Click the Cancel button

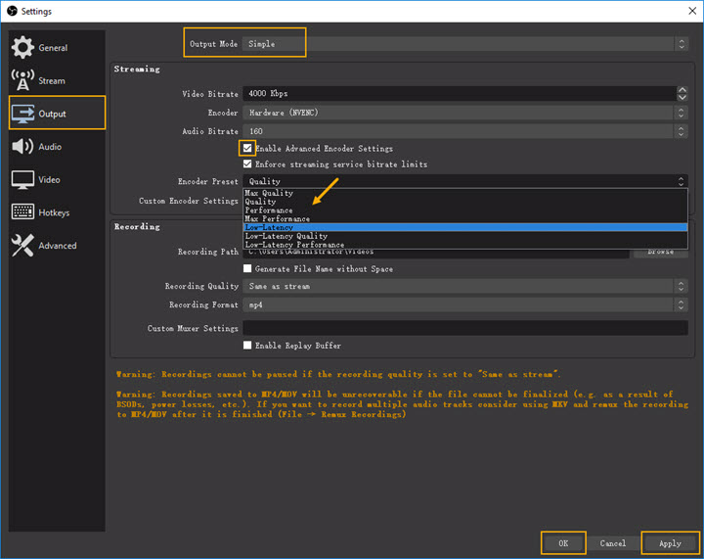613,543
